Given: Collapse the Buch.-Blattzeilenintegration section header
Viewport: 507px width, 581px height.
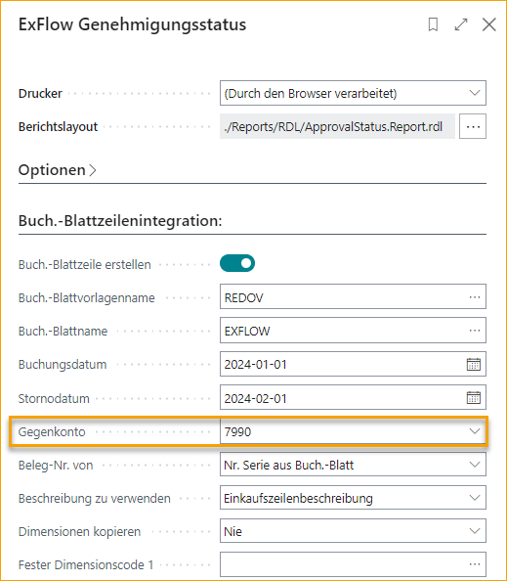Looking at the screenshot, I should tap(120, 221).
